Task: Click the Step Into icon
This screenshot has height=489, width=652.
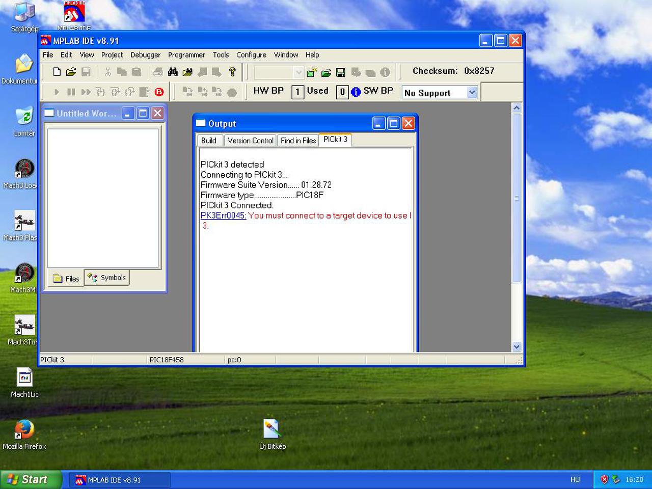Action: click(x=101, y=92)
